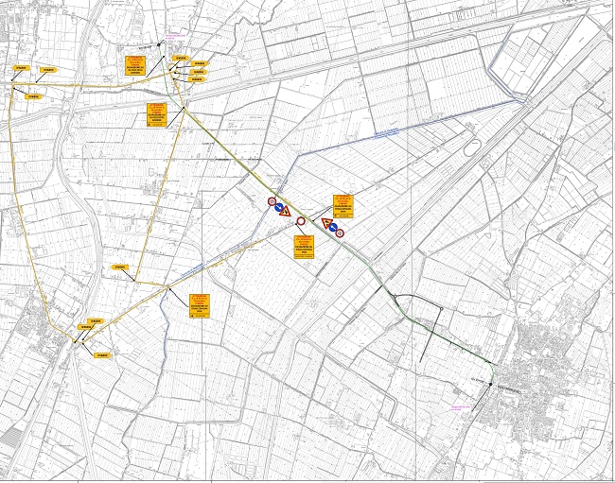The height and width of the screenshot is (483, 615).
Task: Click the pink text label near the bottom right
Action: pos(461,408)
